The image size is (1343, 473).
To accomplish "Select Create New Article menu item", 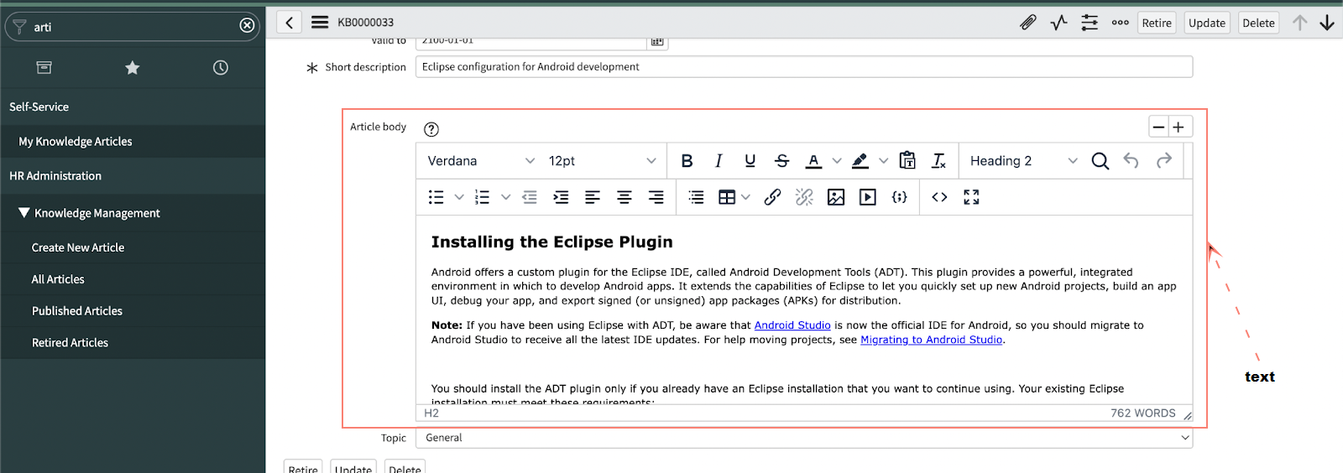I will pos(78,247).
